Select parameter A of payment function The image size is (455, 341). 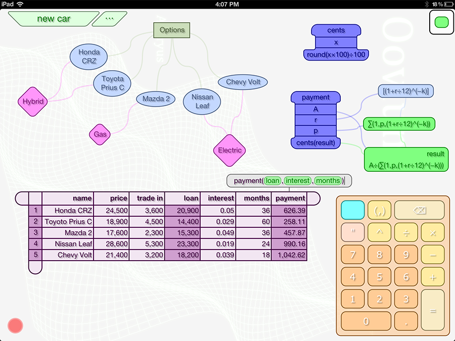click(x=315, y=109)
